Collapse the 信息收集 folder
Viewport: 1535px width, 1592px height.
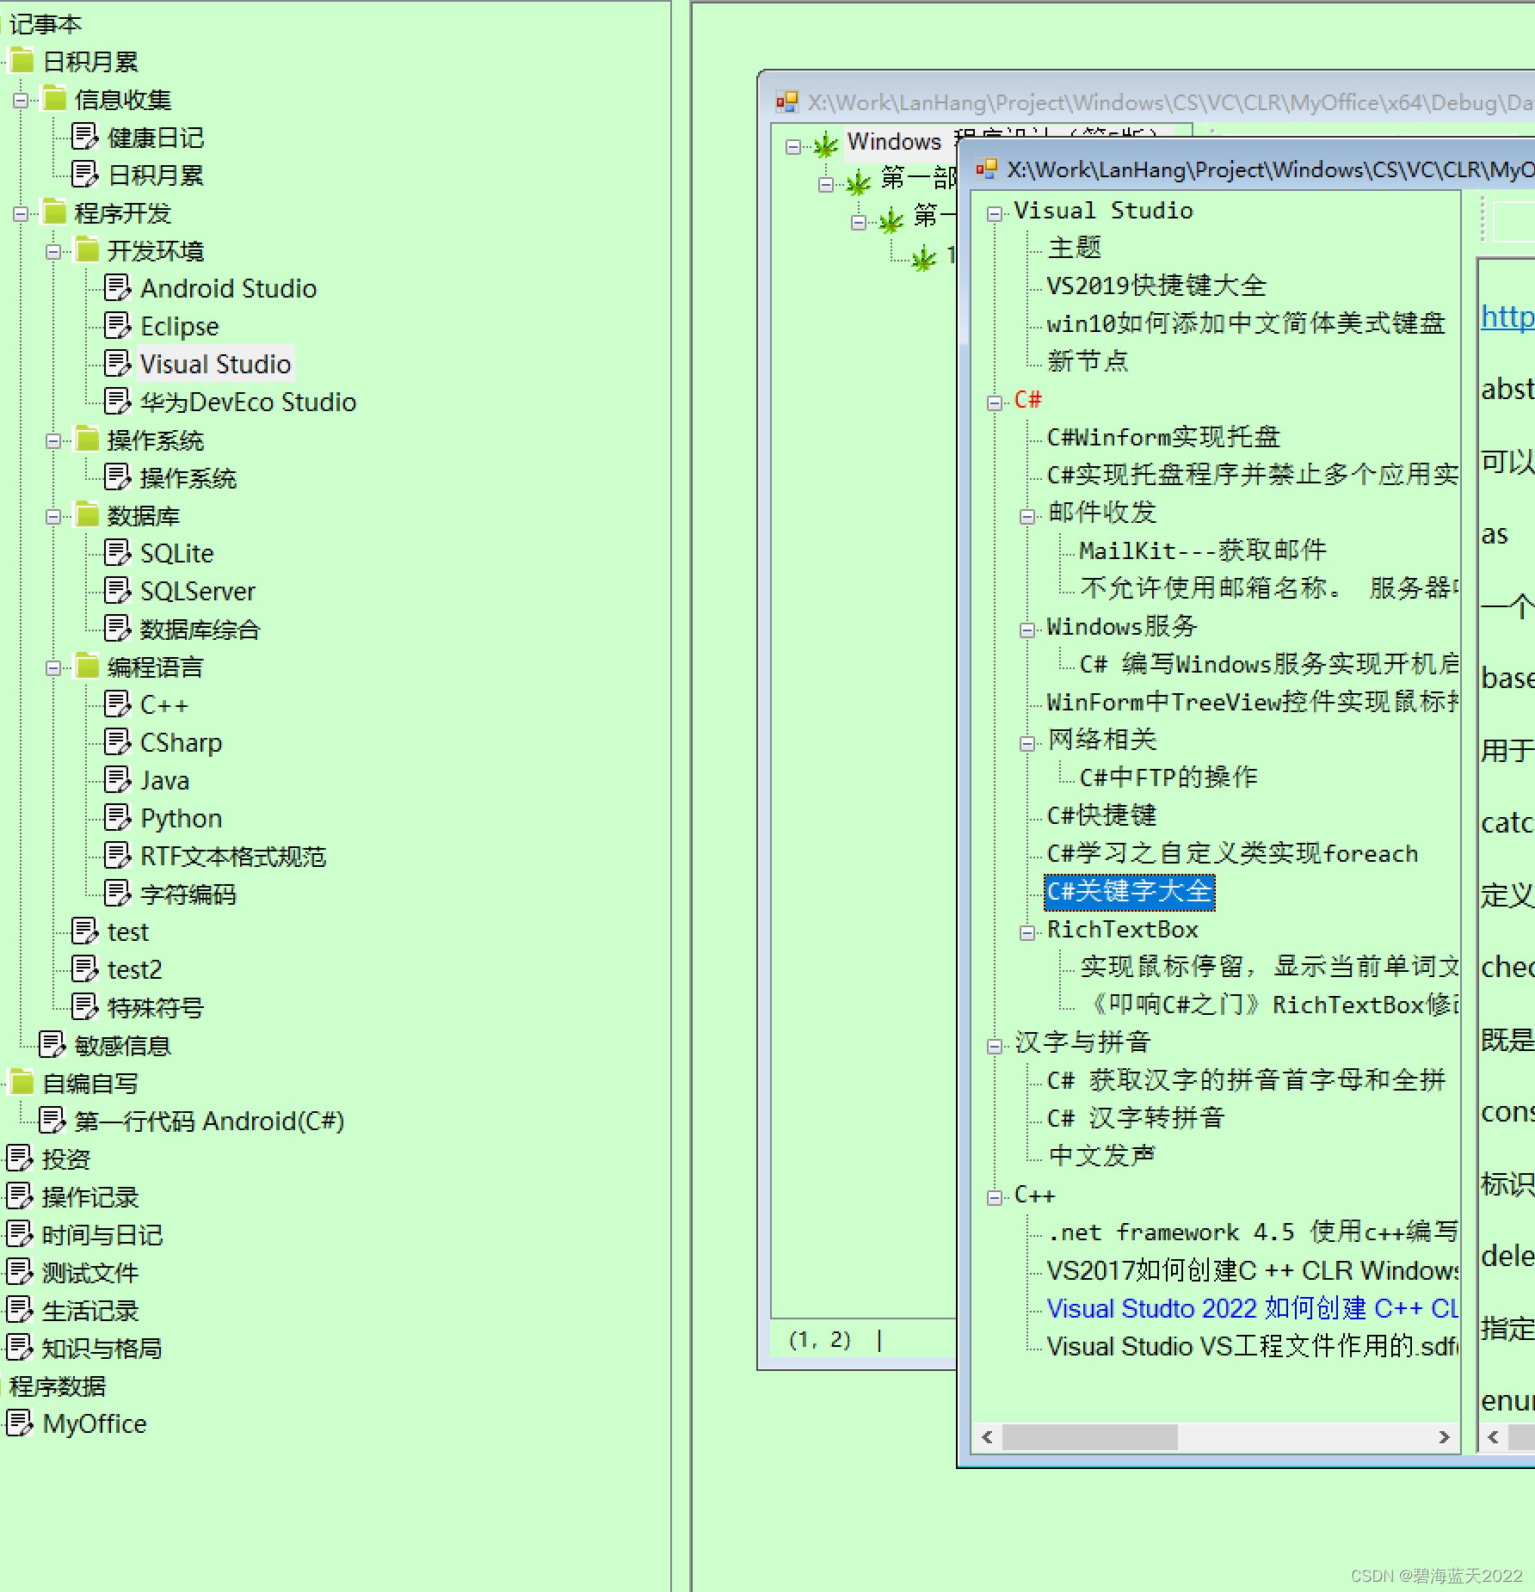[21, 101]
